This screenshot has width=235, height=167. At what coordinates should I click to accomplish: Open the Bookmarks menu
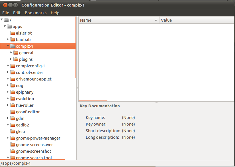(x=36, y=13)
